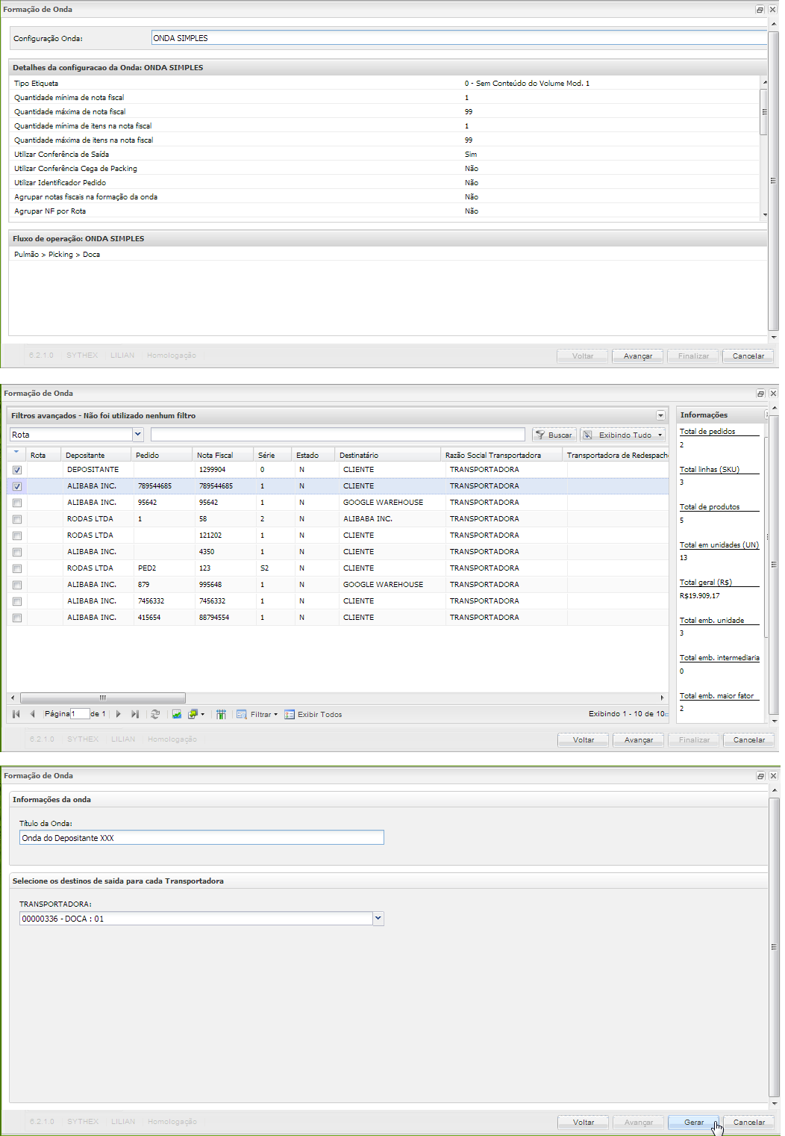The width and height of the screenshot is (785, 1136).
Task: Sort by the Nota Fiscal column header
Action: point(222,455)
